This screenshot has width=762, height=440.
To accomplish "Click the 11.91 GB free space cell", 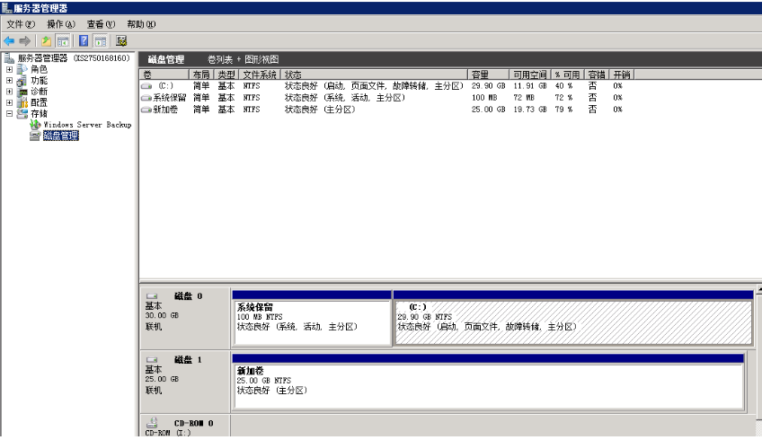I will pos(529,86).
